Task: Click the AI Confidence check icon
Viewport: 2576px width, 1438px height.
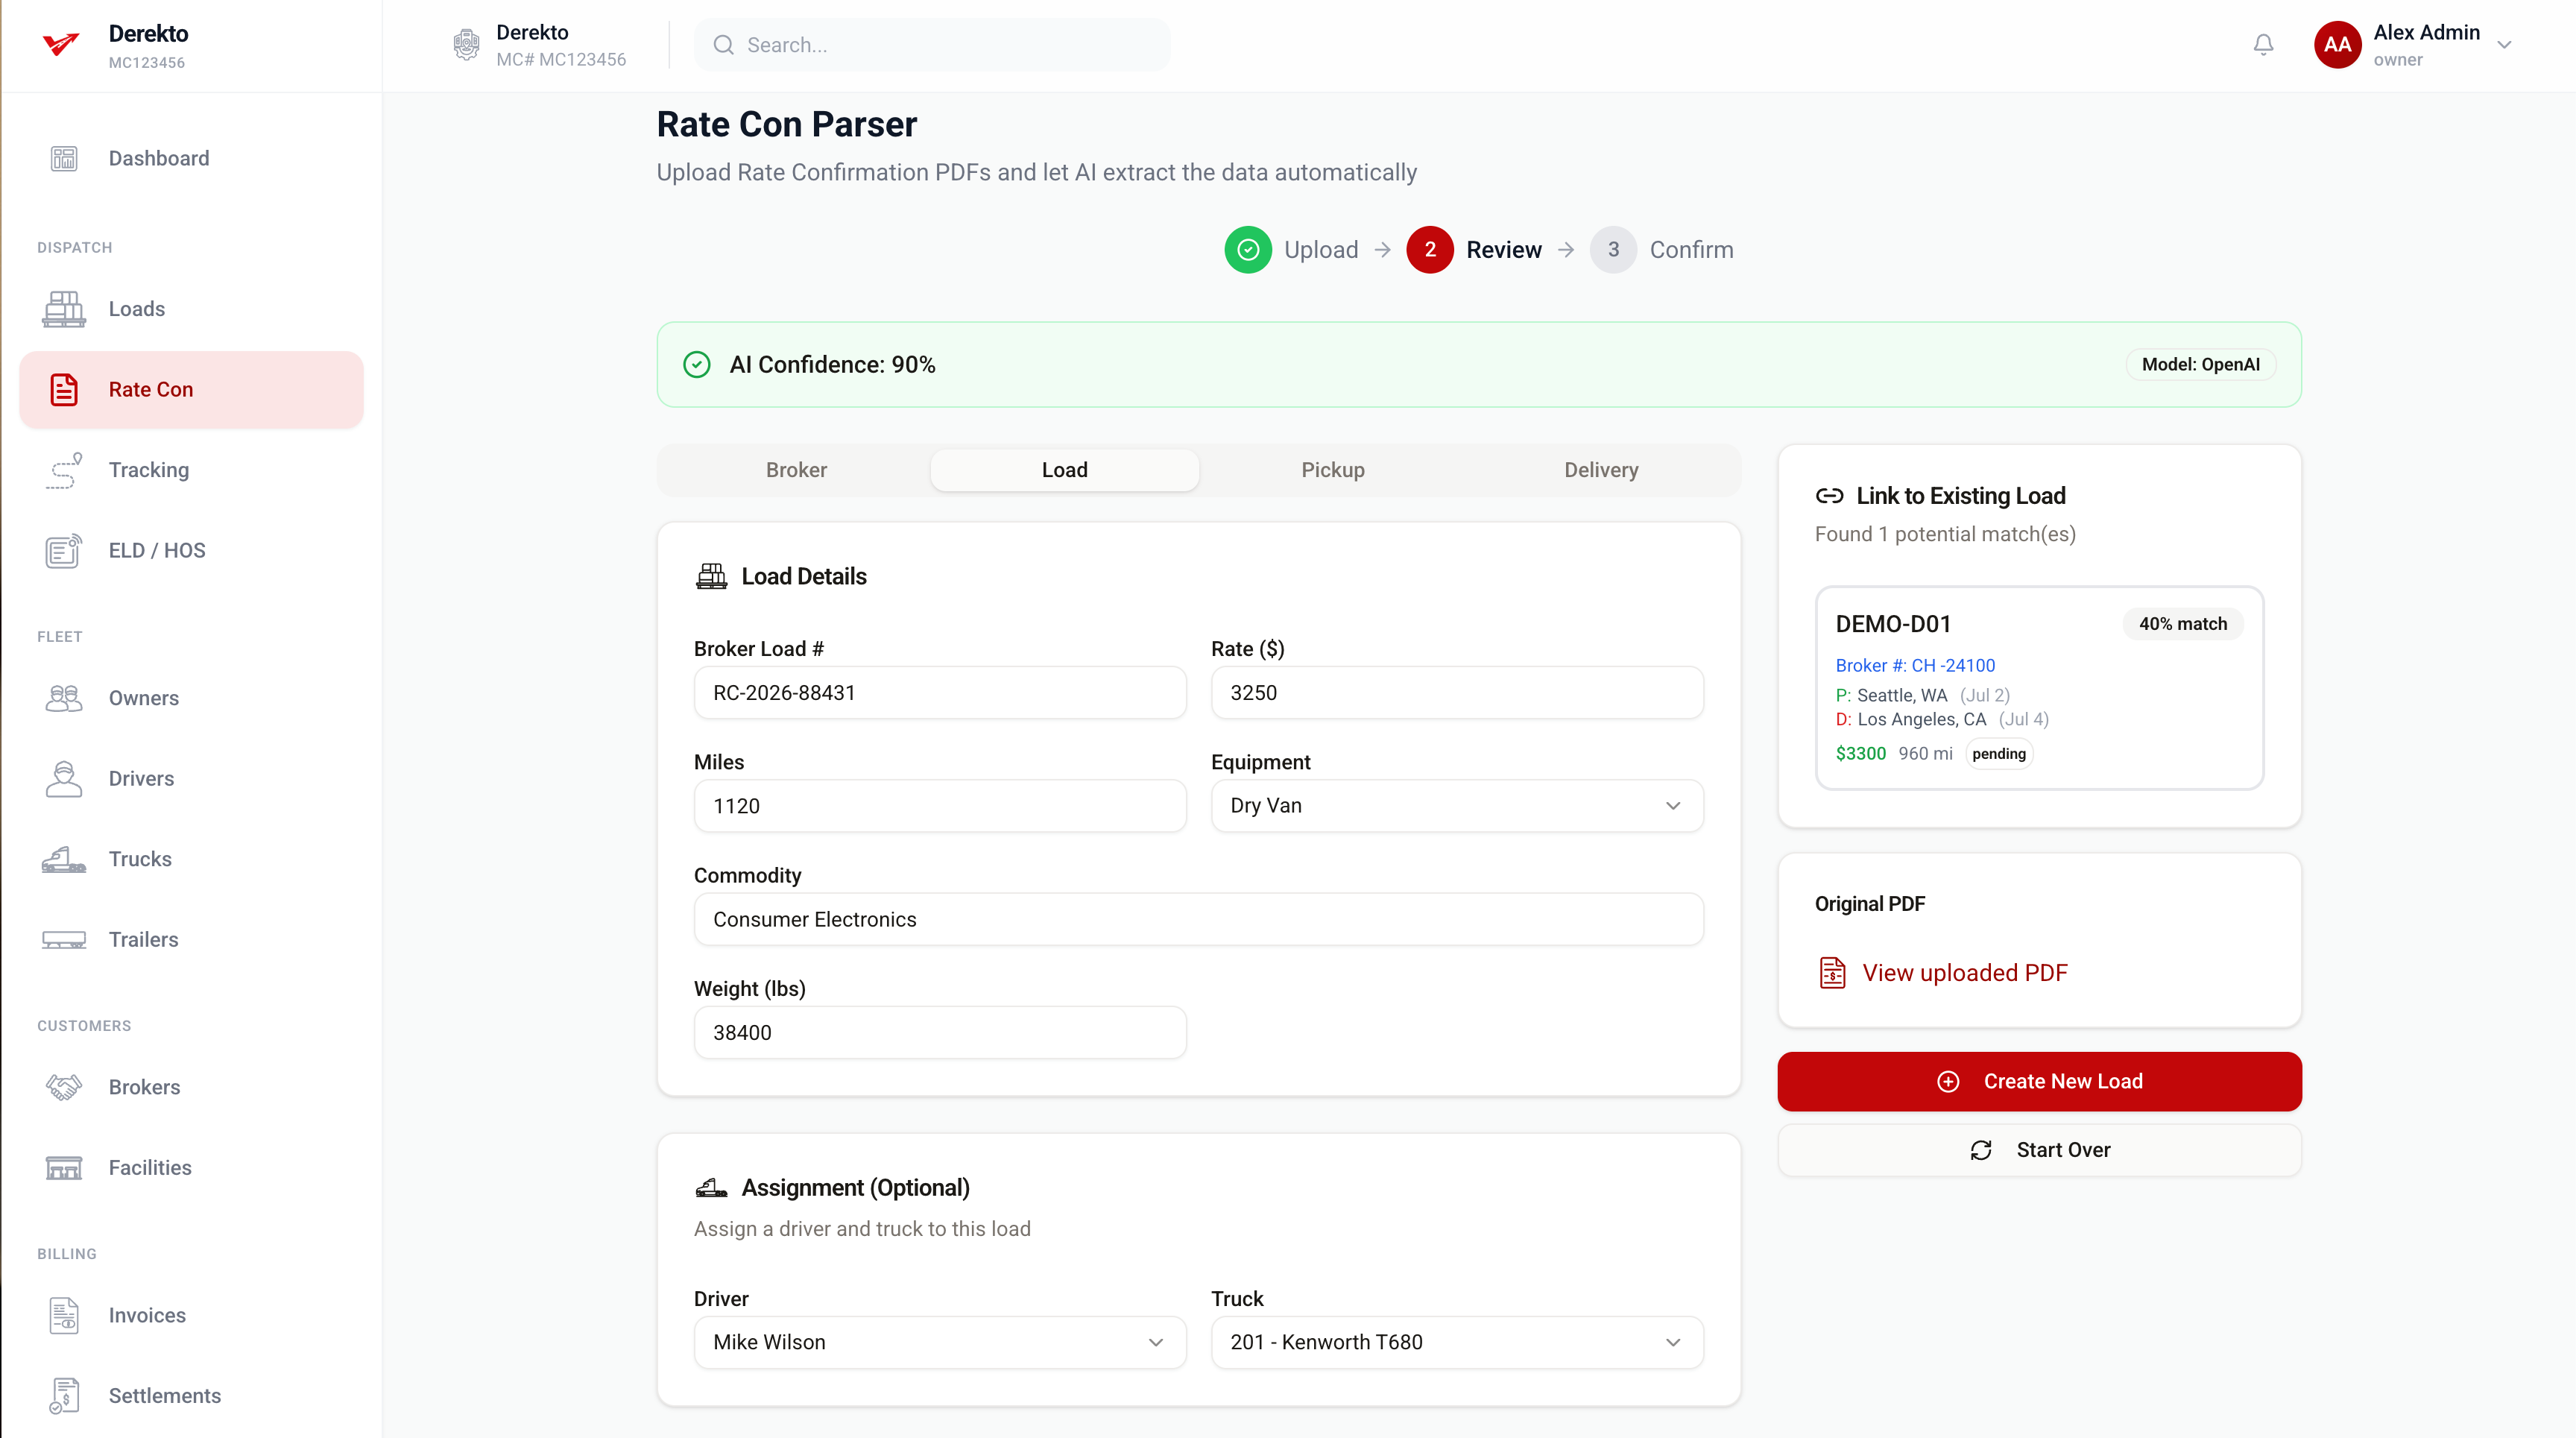Action: pos(697,365)
